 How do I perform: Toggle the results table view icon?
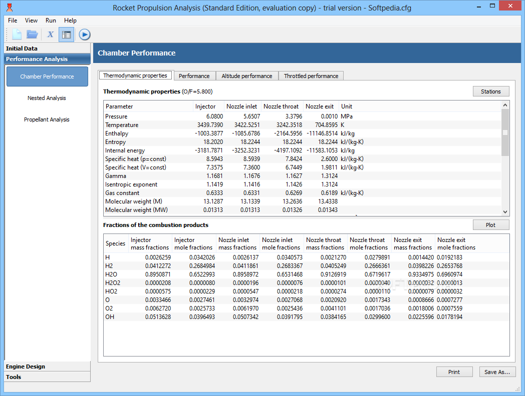66,34
